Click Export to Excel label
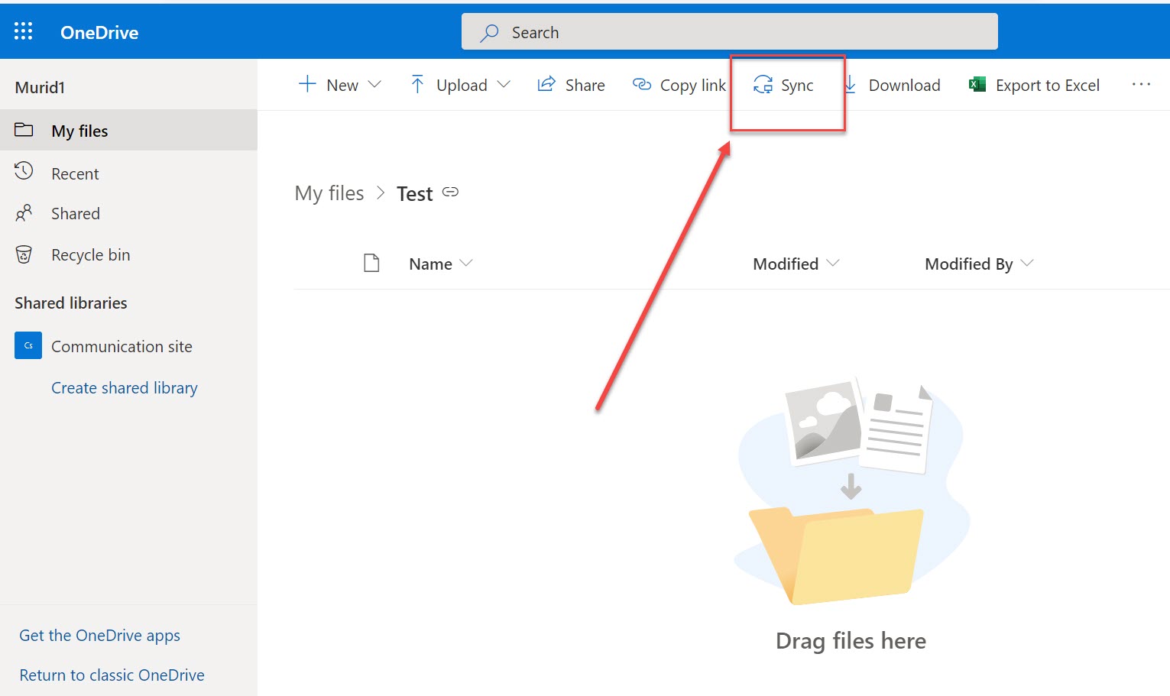 [1048, 86]
